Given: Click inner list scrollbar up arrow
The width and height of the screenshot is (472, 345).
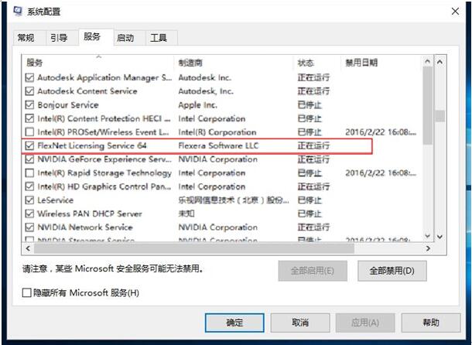Looking at the screenshot, I should [x=427, y=62].
